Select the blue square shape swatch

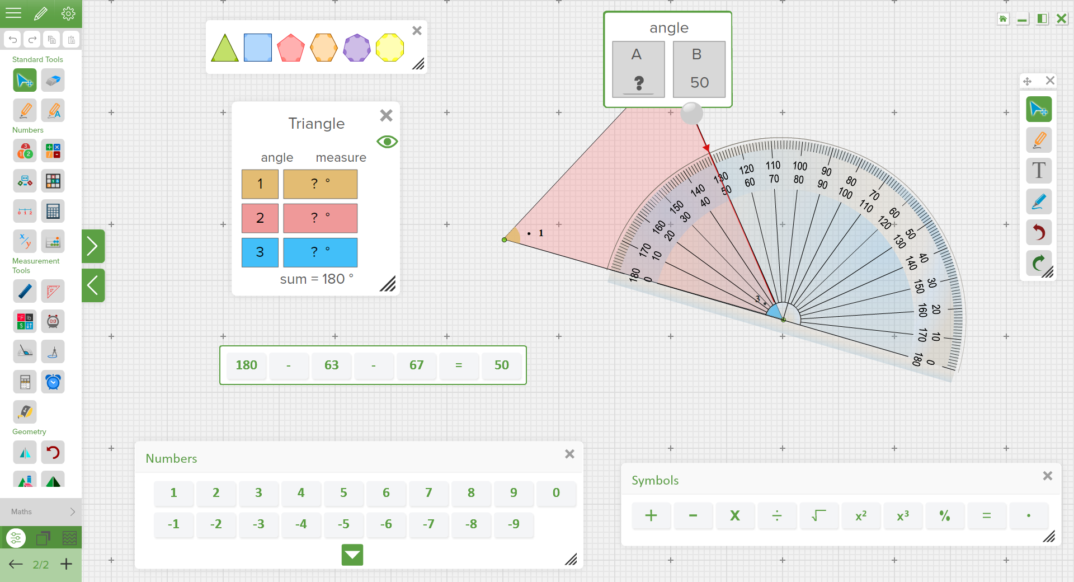point(258,48)
